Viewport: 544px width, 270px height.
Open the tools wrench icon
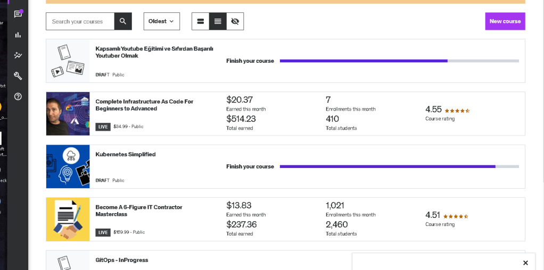18,76
